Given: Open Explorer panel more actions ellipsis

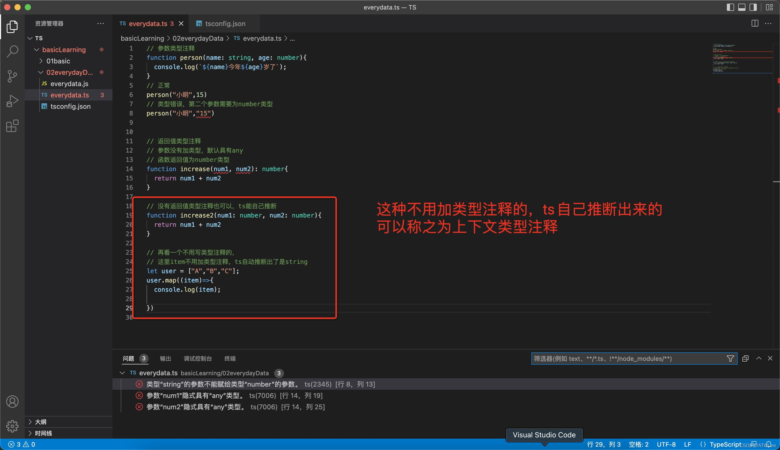Looking at the screenshot, I should [101, 23].
